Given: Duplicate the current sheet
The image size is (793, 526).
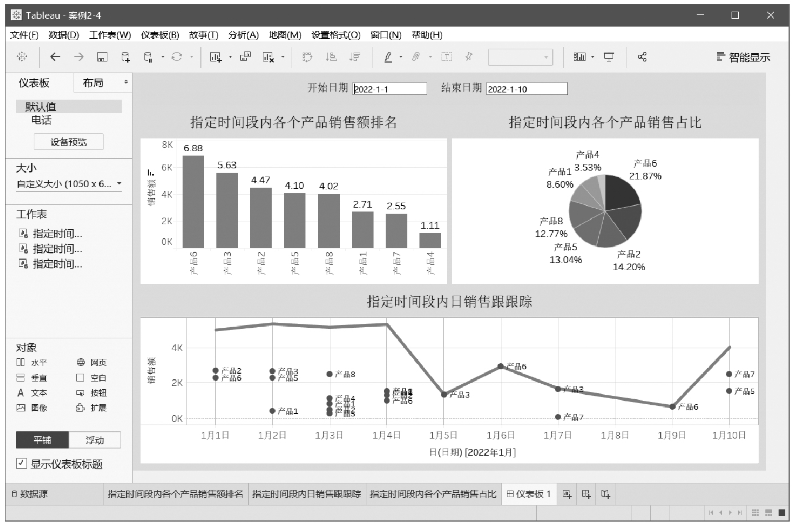Looking at the screenshot, I should [x=245, y=56].
